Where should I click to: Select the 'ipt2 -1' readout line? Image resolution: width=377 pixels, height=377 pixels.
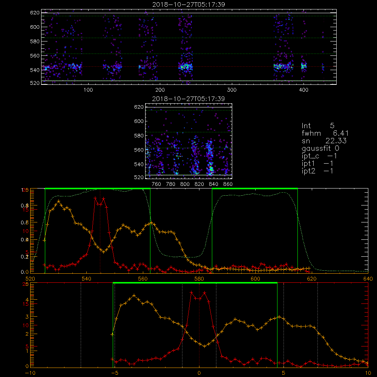point(317,171)
